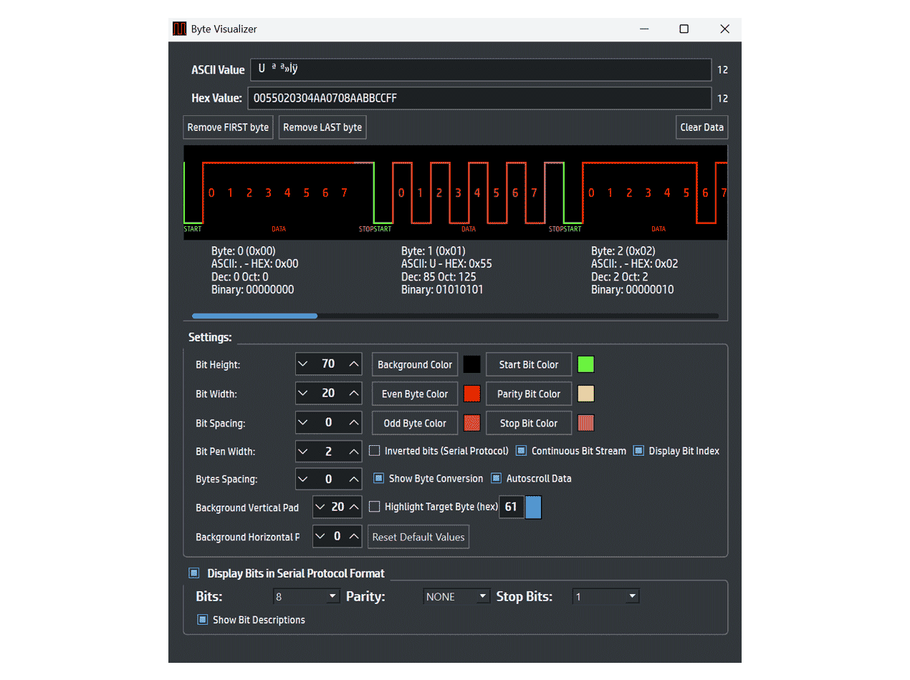
Task: Decrease Bit Pen Width with down chevron
Action: [x=303, y=452]
